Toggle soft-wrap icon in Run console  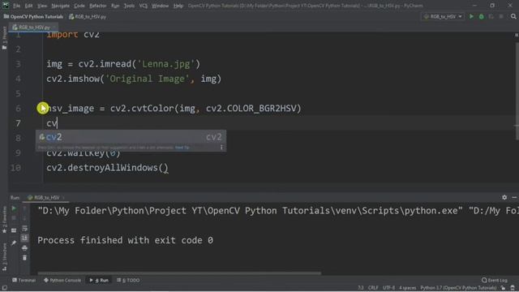[x=24, y=228]
